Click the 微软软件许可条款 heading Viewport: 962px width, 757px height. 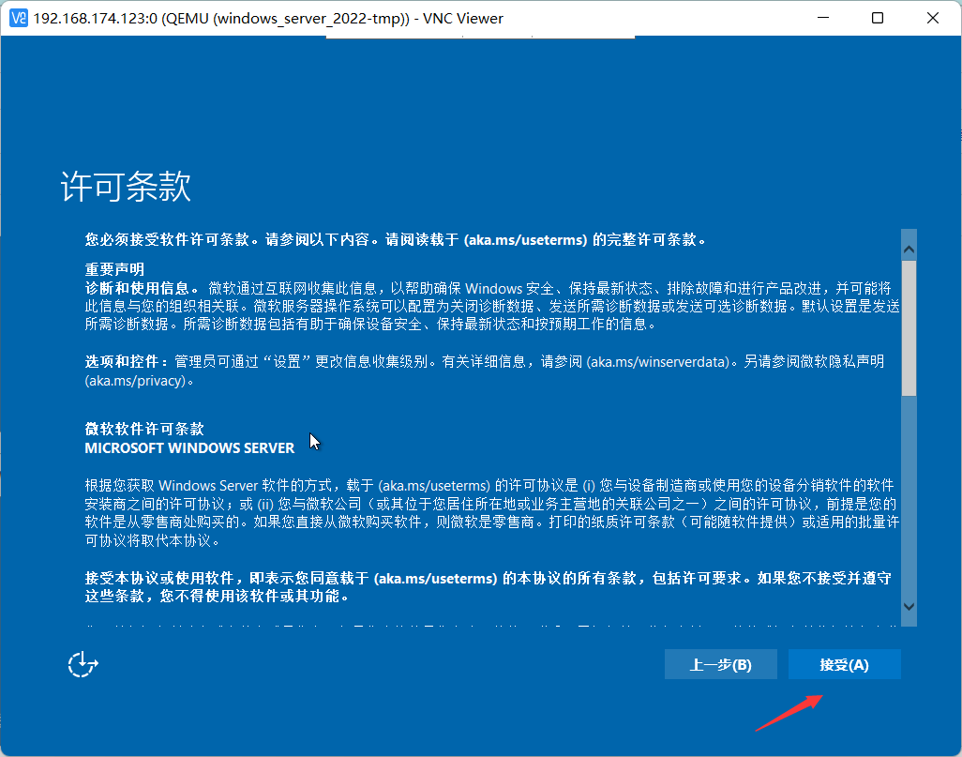(144, 429)
